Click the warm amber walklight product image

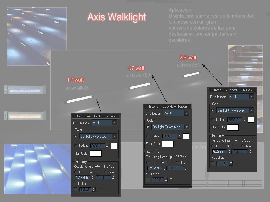(x=25, y=116)
